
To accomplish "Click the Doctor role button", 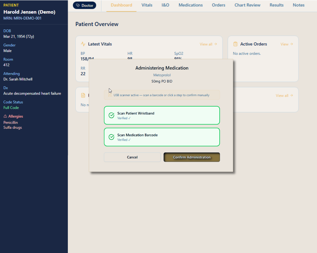I will pyautogui.click(x=85, y=5).
